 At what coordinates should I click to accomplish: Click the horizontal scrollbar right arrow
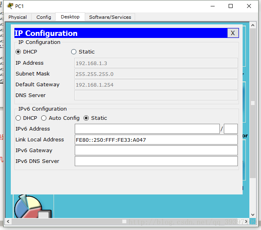click(x=246, y=221)
